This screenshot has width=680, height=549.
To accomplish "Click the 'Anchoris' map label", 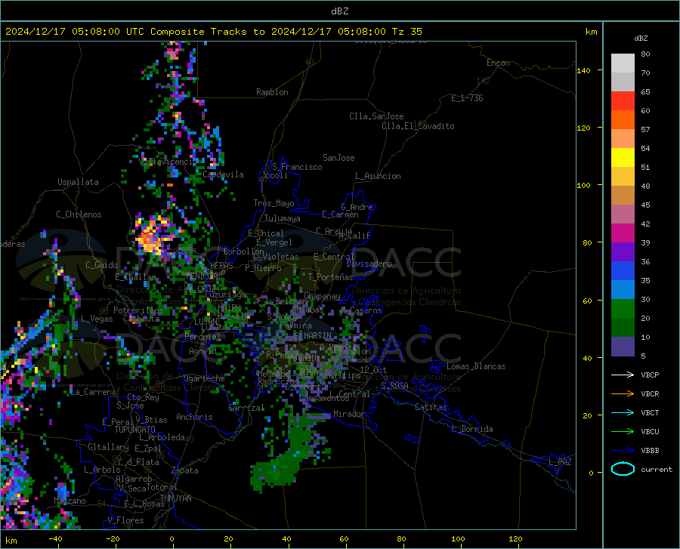I will (x=194, y=417).
